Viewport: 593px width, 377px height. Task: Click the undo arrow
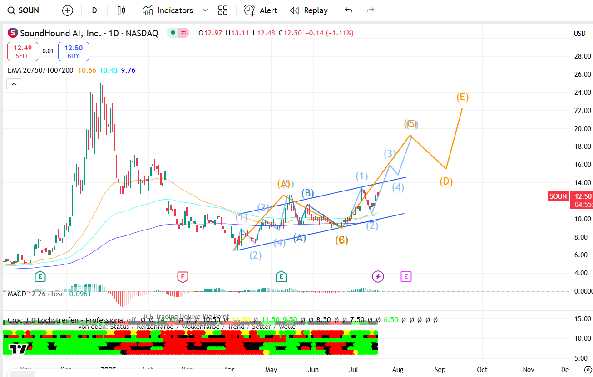coord(349,10)
